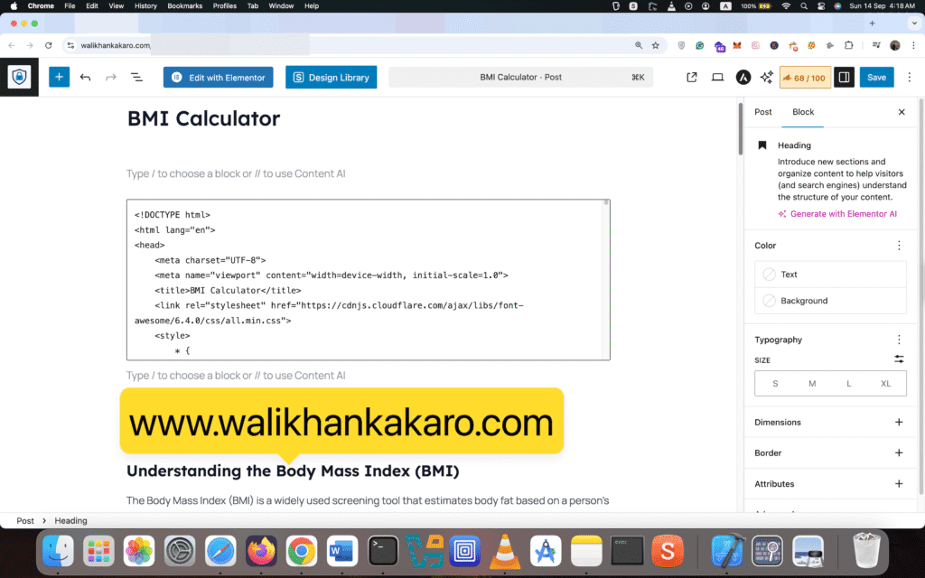Switch to the Post tab
925x578 pixels.
tap(763, 112)
